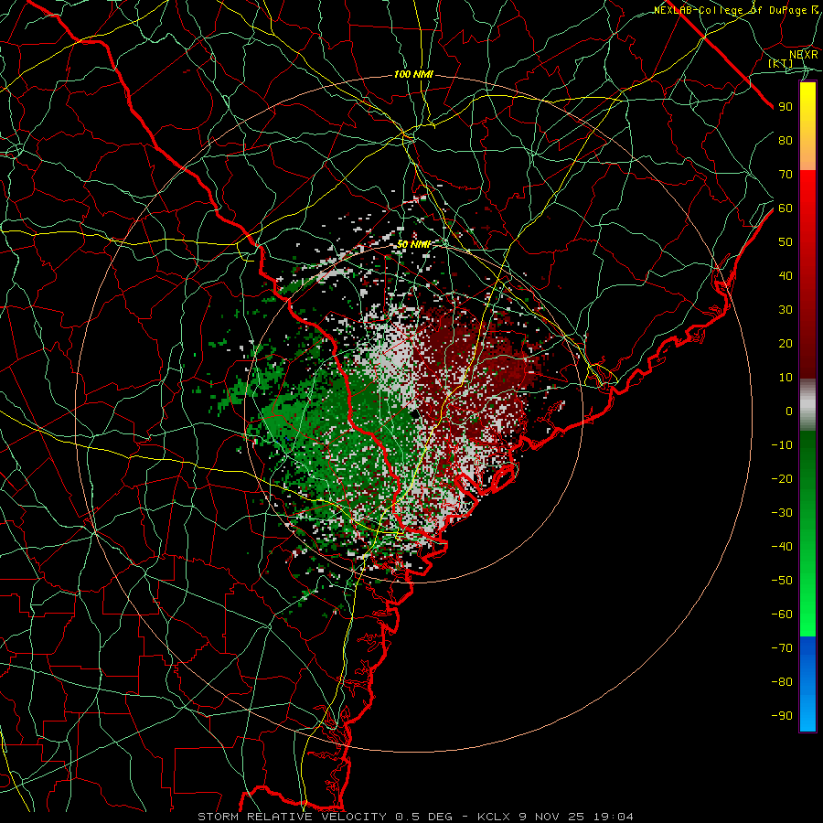
Task: Select the -90 value on the velocity scale
Action: [x=782, y=716]
